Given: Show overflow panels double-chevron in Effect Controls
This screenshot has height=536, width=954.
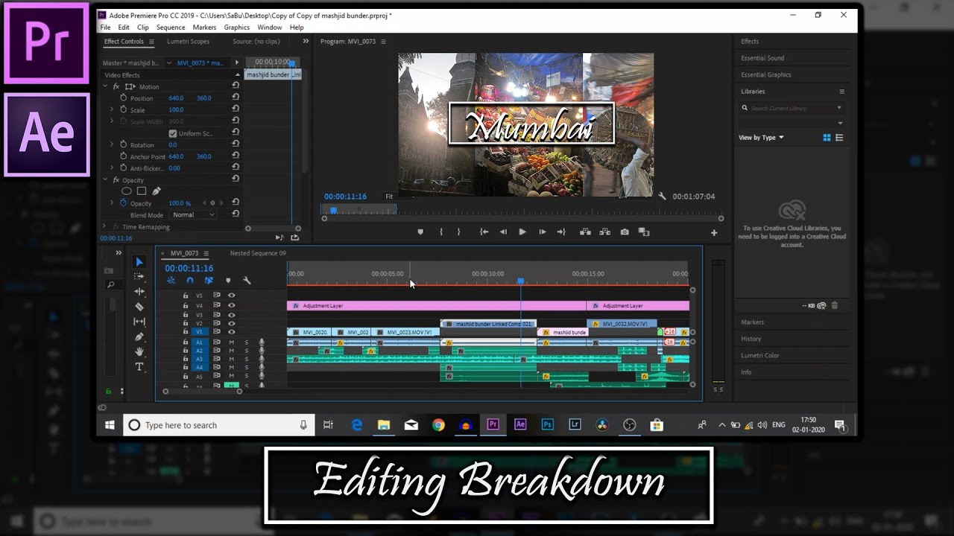Looking at the screenshot, I should point(305,42).
